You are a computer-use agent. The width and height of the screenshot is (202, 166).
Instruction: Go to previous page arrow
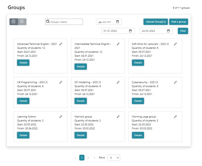point(75,158)
